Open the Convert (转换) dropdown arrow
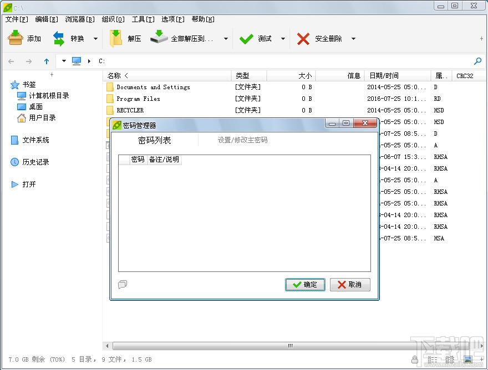Screen dimensions: 488x370 pyautogui.click(x=95, y=39)
